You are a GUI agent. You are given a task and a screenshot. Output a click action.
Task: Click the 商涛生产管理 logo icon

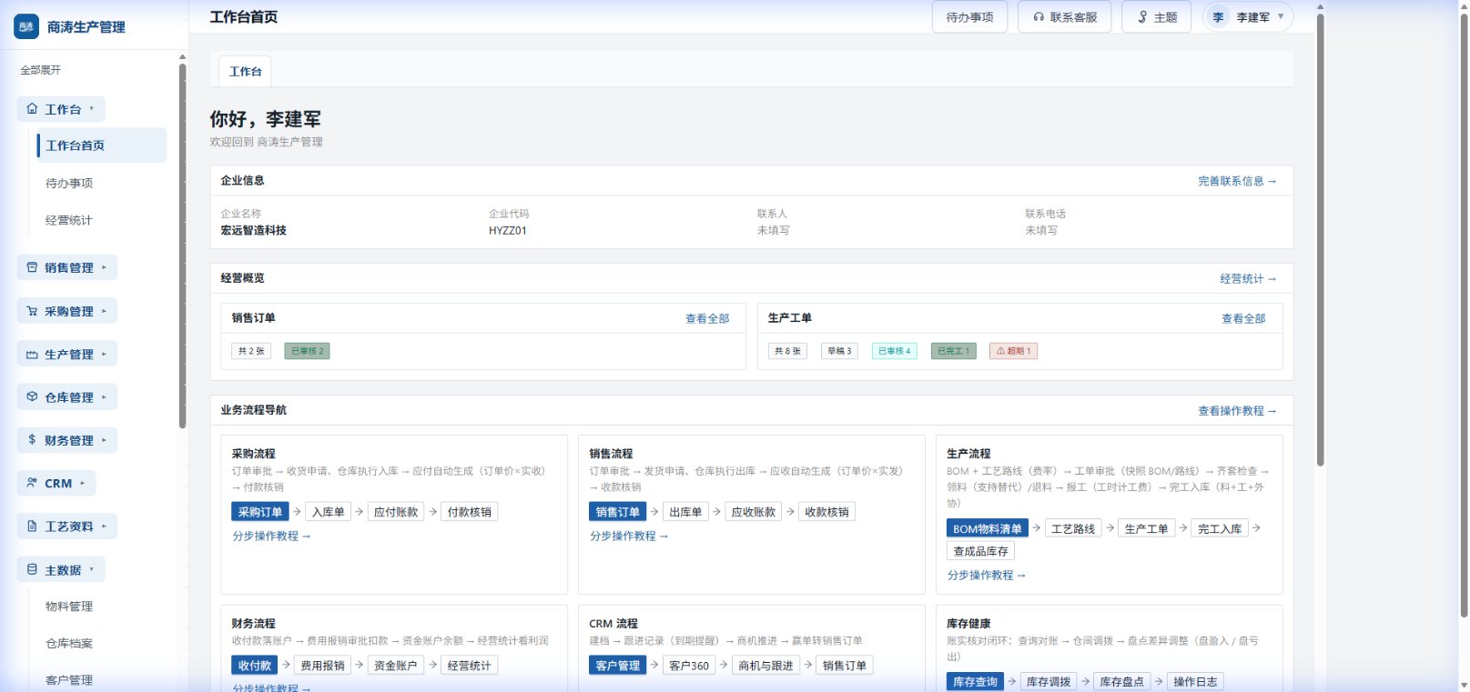tap(26, 26)
